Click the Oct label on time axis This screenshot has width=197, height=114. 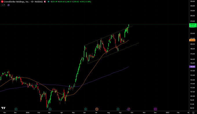[132, 113]
